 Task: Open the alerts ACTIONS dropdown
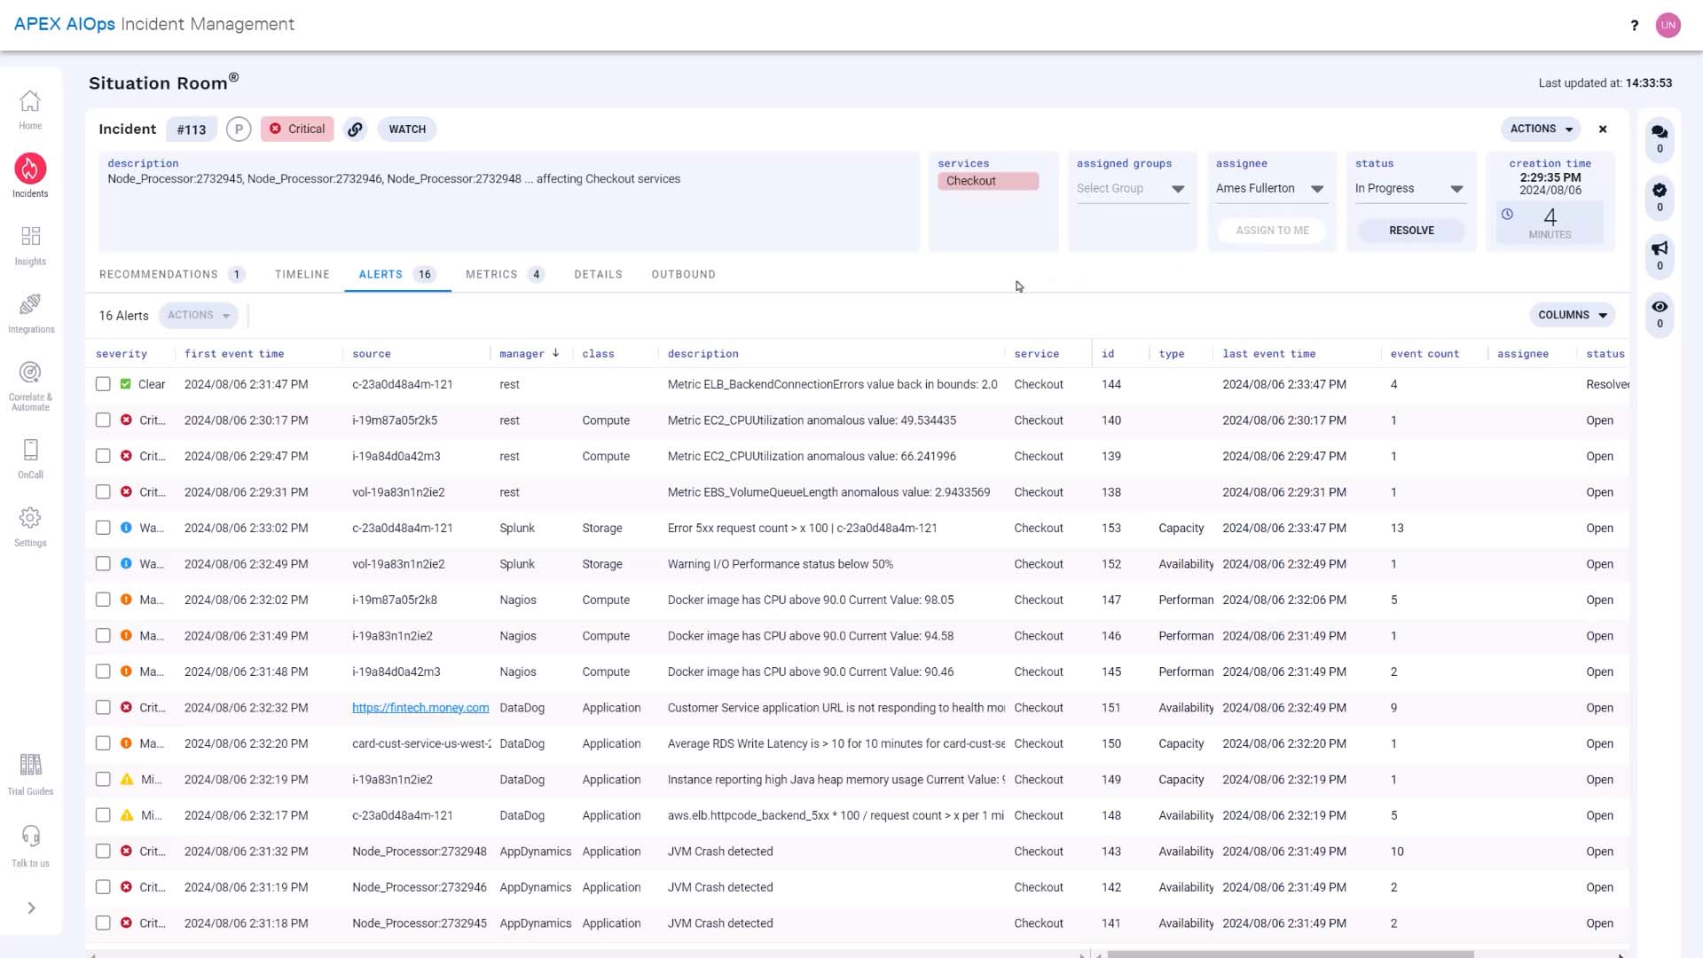click(199, 316)
